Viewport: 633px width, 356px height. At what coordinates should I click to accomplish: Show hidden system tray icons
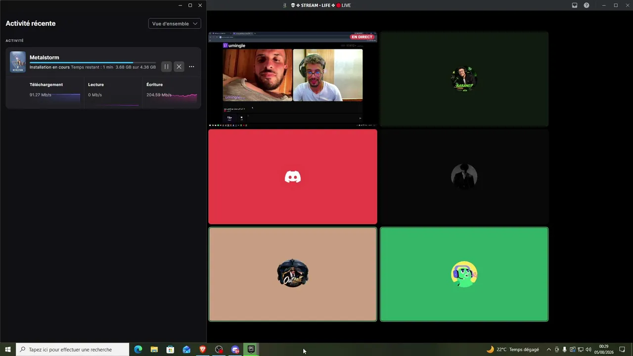[x=548, y=350]
